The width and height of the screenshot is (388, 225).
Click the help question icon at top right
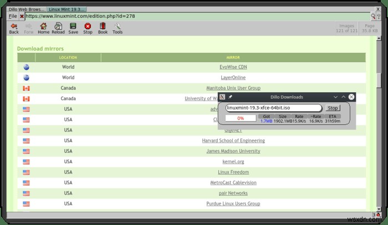click(379, 16)
